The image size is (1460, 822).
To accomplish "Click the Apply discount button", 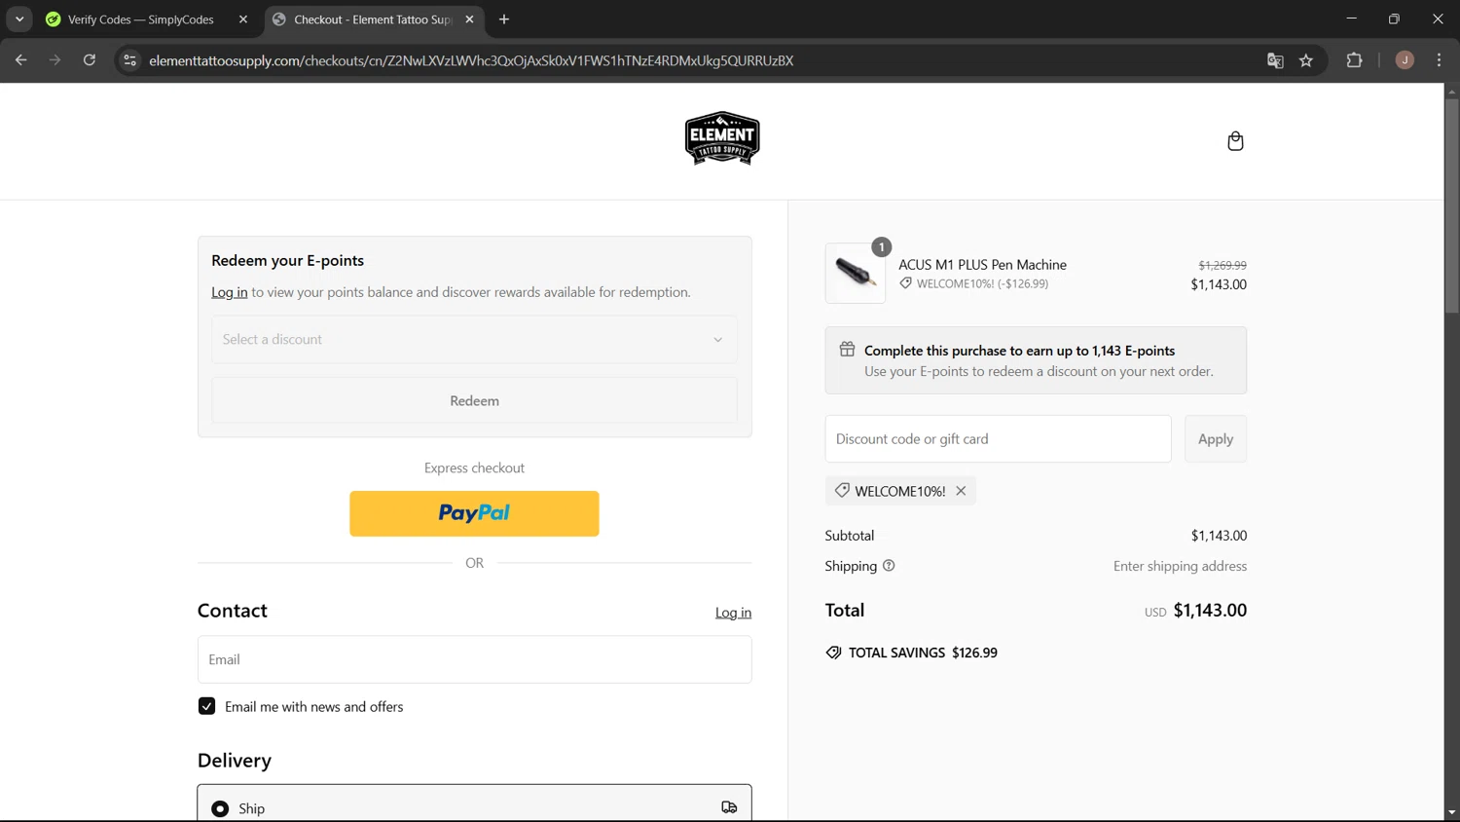I will [x=1215, y=439].
